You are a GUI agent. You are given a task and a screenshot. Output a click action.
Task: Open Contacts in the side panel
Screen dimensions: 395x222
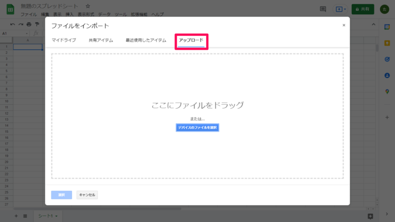click(387, 75)
